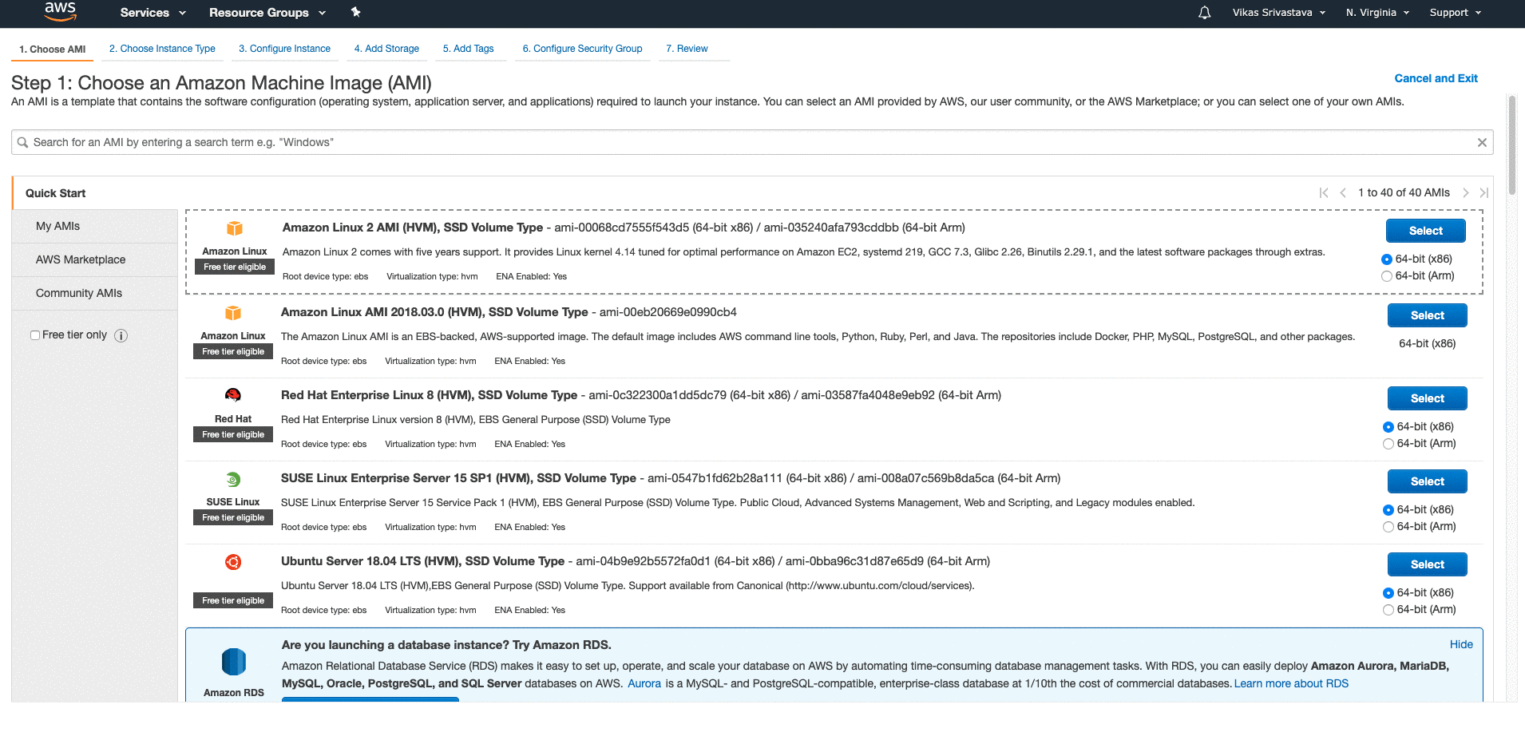This screenshot has width=1525, height=748.
Task: Switch to 7. Review step
Action: click(x=687, y=49)
